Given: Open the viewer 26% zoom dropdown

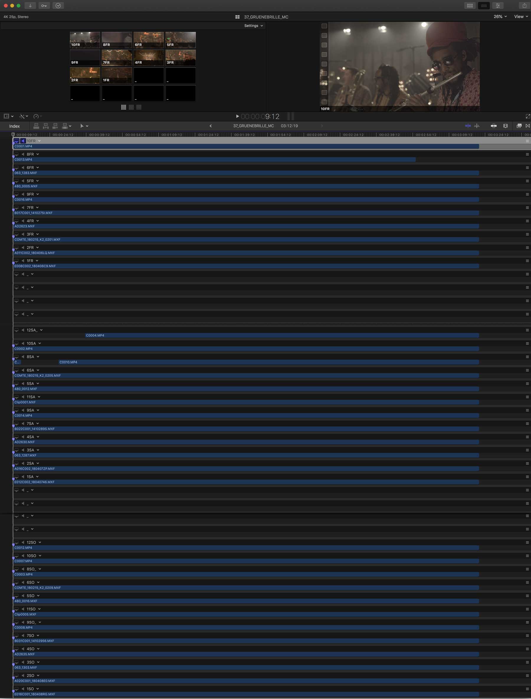Looking at the screenshot, I should [500, 17].
